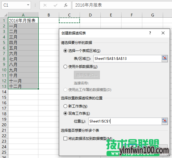Click cell containing 九月
The image size is (172, 158).
[x=23, y=70]
